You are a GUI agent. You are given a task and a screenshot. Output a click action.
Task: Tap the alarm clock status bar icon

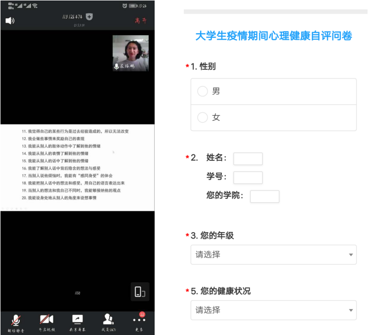click(x=125, y=5)
